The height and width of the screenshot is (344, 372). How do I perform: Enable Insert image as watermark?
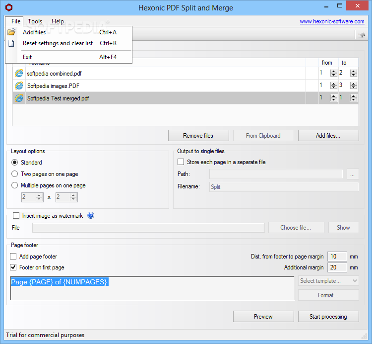pyautogui.click(x=16, y=215)
